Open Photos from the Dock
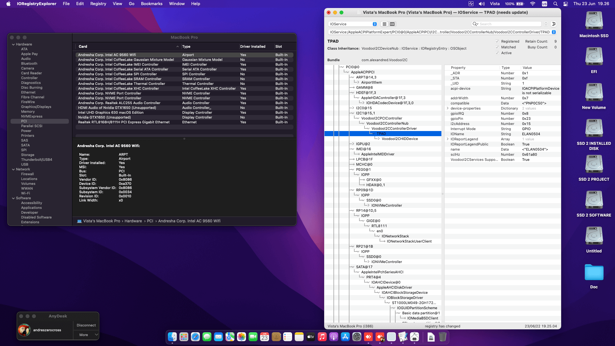 pos(242,337)
